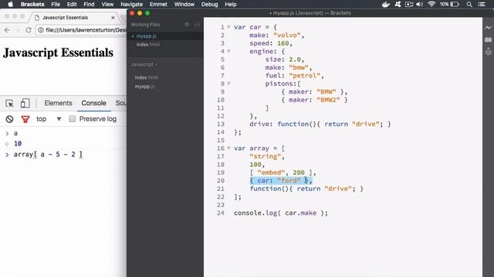
Task: Click the console input line with array expression
Action: 48,155
